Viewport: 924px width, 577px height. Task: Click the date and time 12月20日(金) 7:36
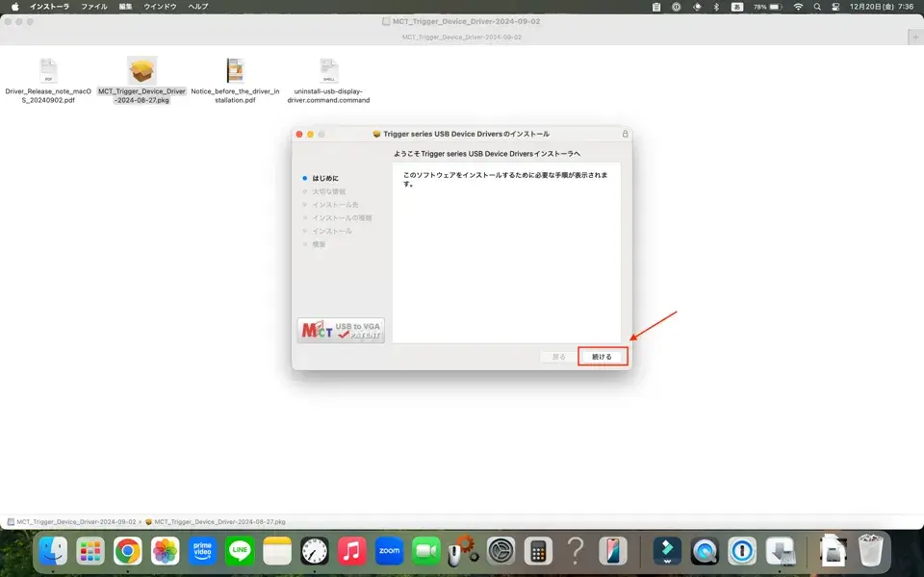[x=881, y=7]
